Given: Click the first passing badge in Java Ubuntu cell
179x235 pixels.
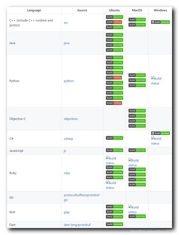Looking at the screenshot, I should (x=114, y=35).
